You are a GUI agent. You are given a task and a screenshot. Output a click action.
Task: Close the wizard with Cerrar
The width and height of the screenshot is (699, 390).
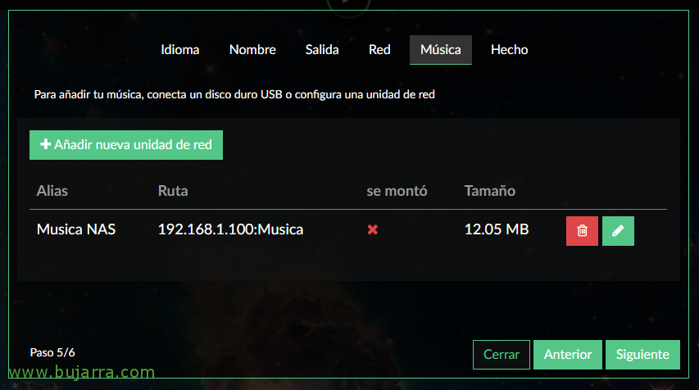click(x=501, y=355)
